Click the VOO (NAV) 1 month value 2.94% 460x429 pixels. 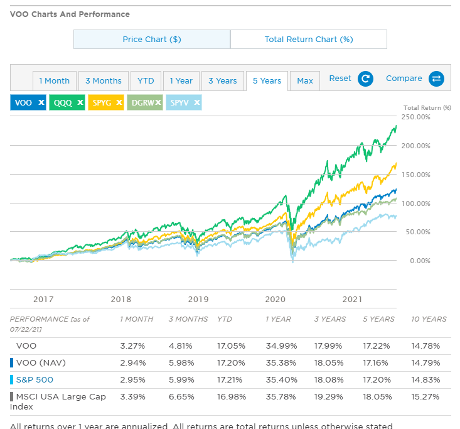pyautogui.click(x=133, y=363)
